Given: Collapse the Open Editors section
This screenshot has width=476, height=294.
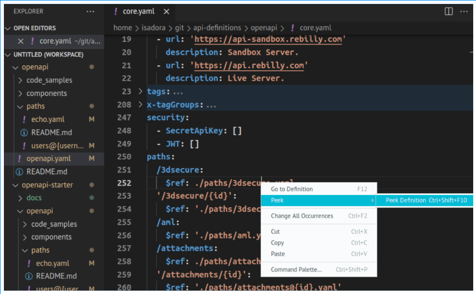Looking at the screenshot, I should tap(8, 28).
